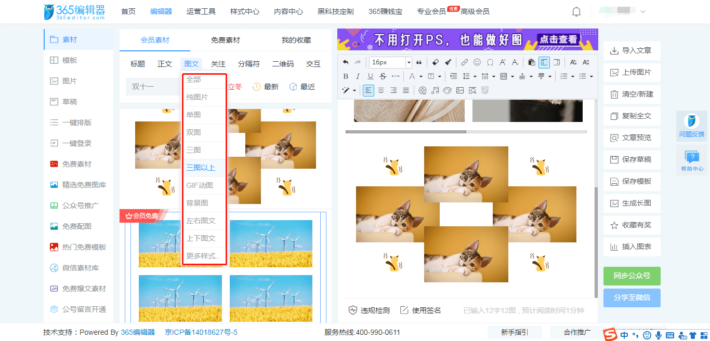Open the 样式中心 menu item
This screenshot has width=710, height=341.
(x=244, y=11)
